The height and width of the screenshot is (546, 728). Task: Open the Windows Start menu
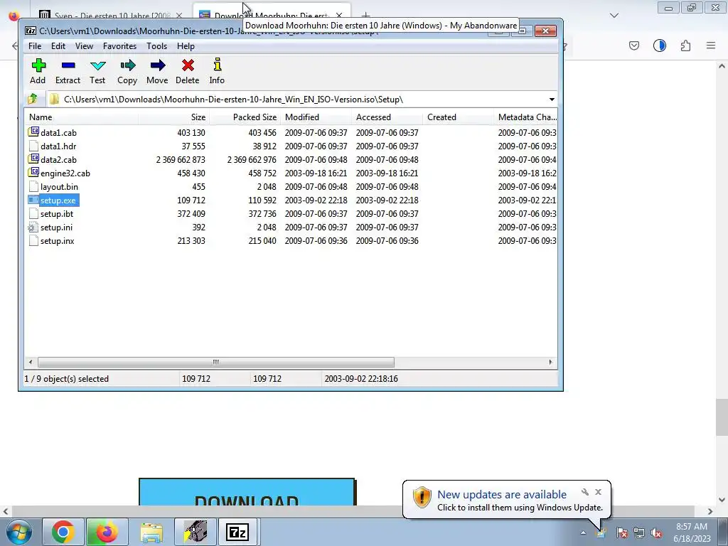tap(18, 532)
